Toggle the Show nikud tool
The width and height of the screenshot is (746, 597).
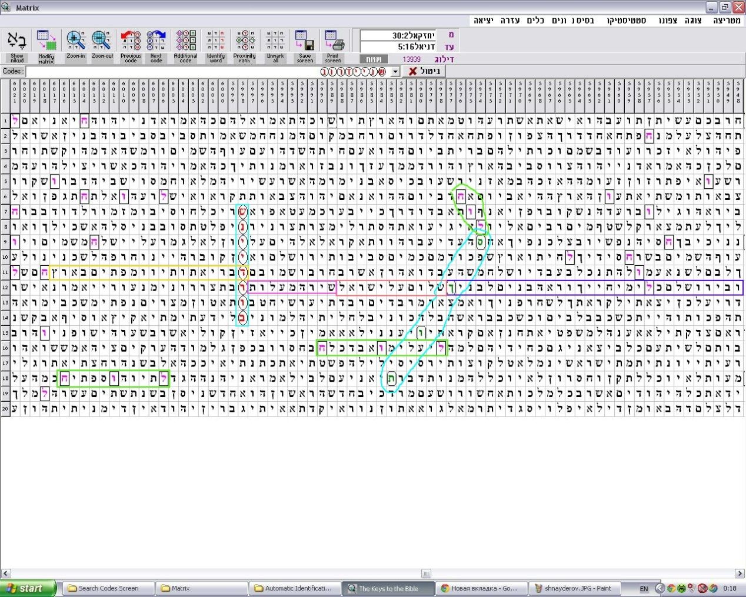click(16, 41)
